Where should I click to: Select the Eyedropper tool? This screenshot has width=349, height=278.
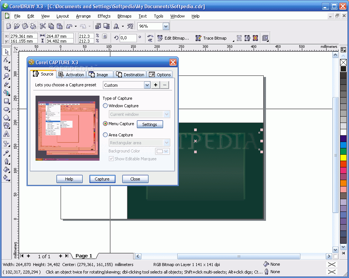click(x=6, y=153)
